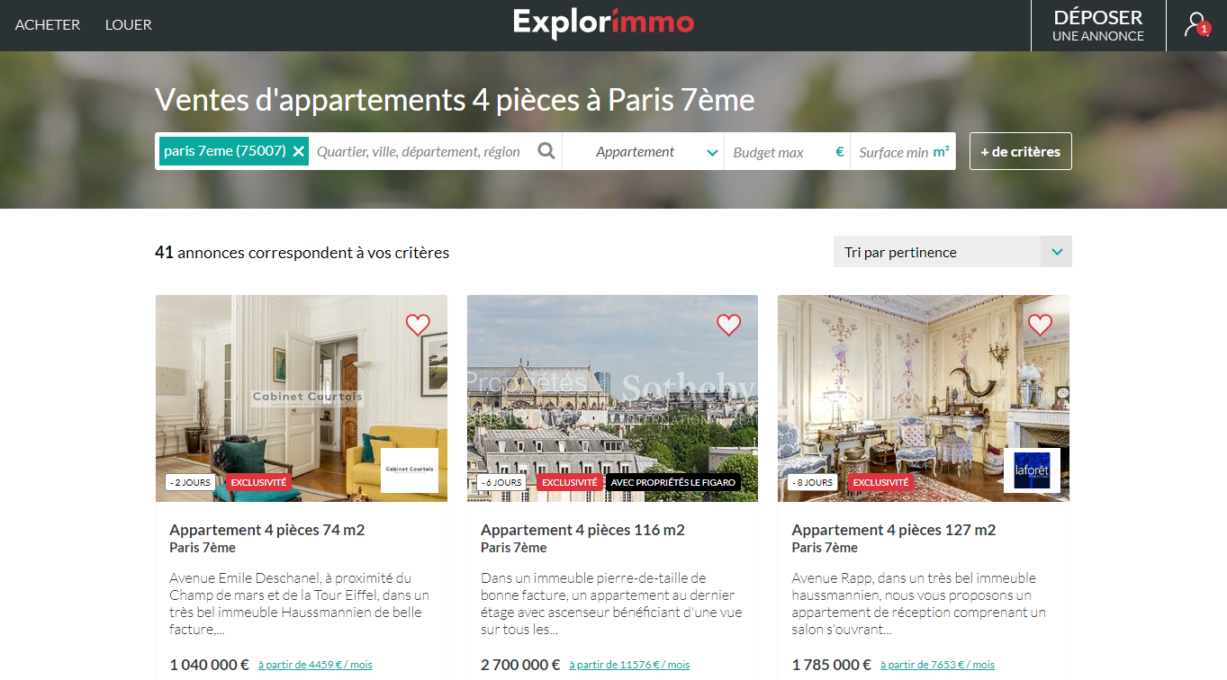Favorite the 74 m2 apartment with heart icon
Viewport: 1227px width, 680px height.
[x=418, y=325]
